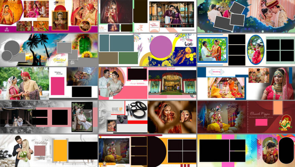Open the template with oval red-saree portrait
The width and height of the screenshot is (295, 167).
click(246, 50)
